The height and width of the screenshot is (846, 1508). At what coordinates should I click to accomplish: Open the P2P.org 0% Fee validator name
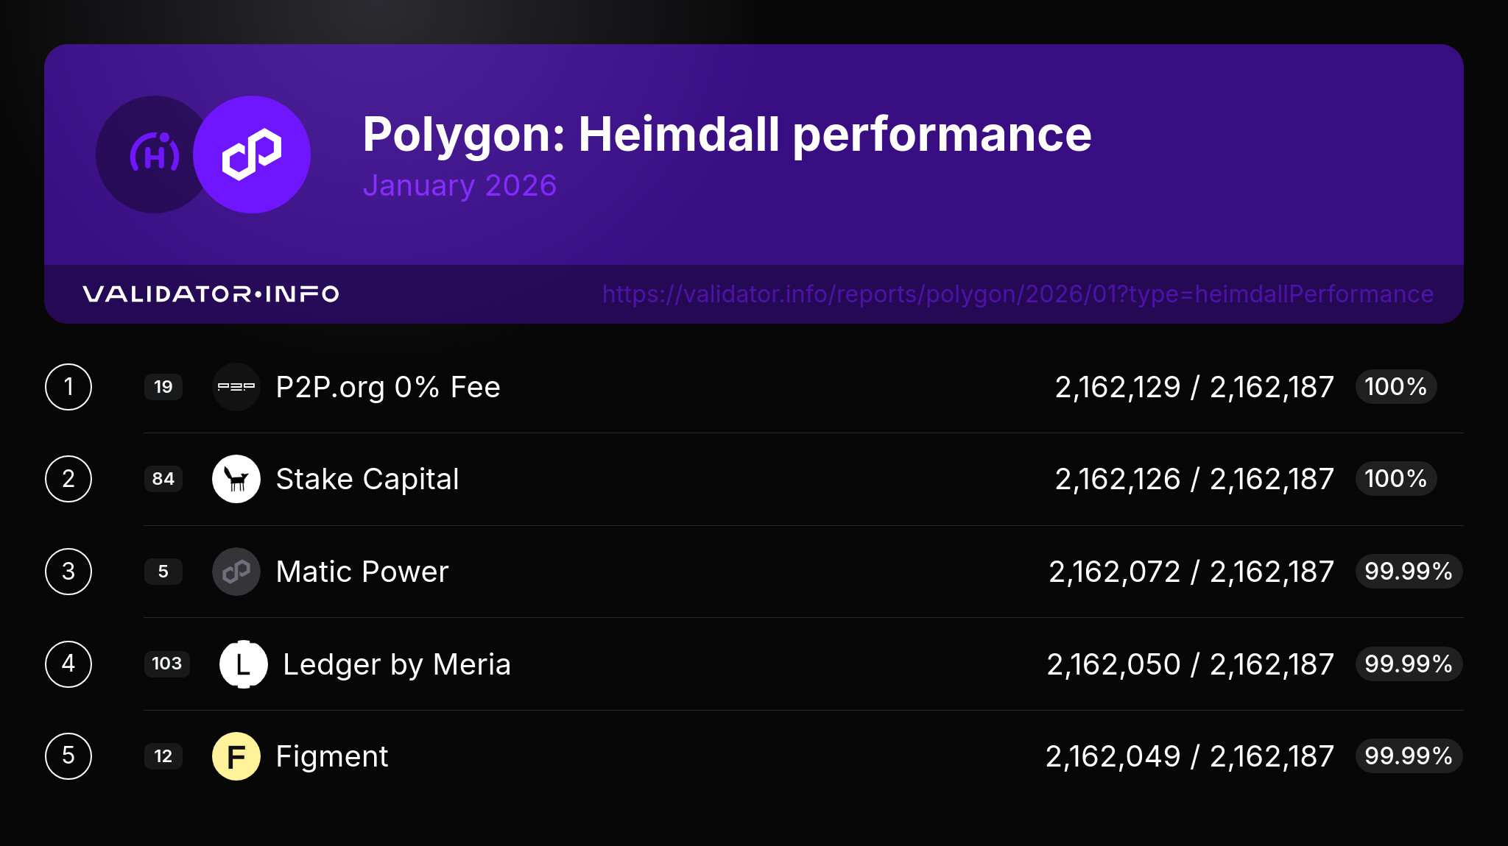coord(388,387)
